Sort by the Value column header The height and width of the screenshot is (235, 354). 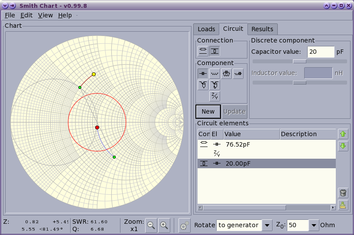point(251,134)
